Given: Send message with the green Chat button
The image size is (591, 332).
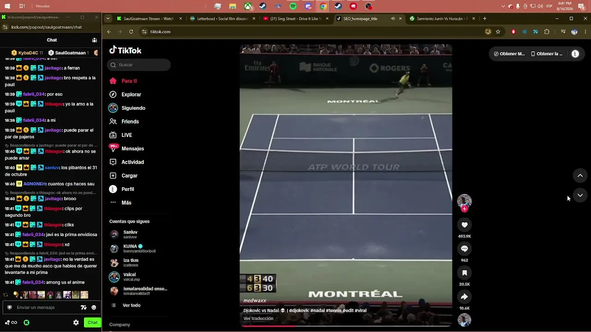Looking at the screenshot, I should click(x=92, y=323).
